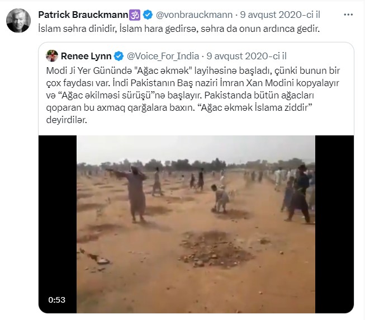Click Renee Lynn's verified checkmark badge

pos(119,56)
